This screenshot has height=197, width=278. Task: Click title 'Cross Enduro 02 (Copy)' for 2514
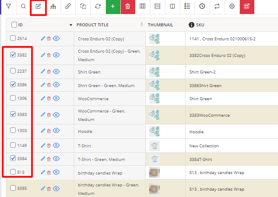pyautogui.click(x=101, y=39)
